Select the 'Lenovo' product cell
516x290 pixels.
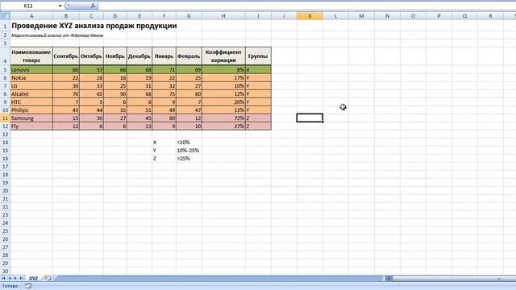click(x=31, y=70)
